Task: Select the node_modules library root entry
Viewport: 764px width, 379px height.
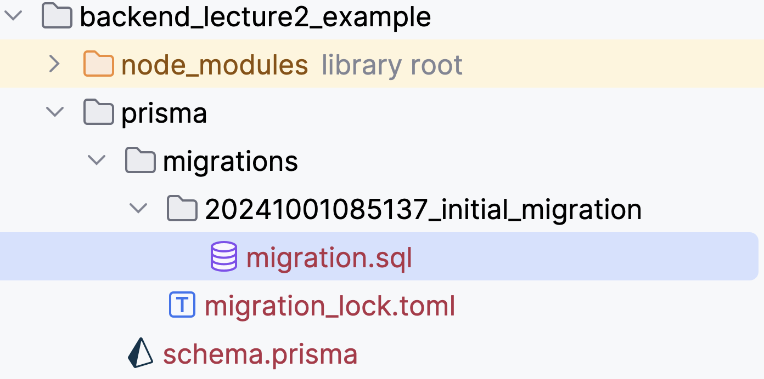Action: click(214, 64)
